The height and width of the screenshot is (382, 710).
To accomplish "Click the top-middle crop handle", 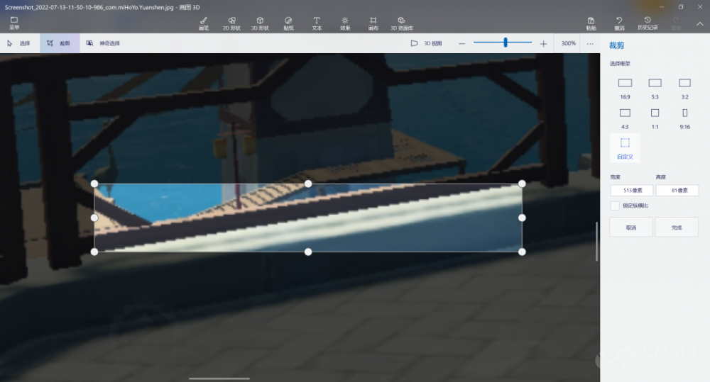I will point(308,184).
